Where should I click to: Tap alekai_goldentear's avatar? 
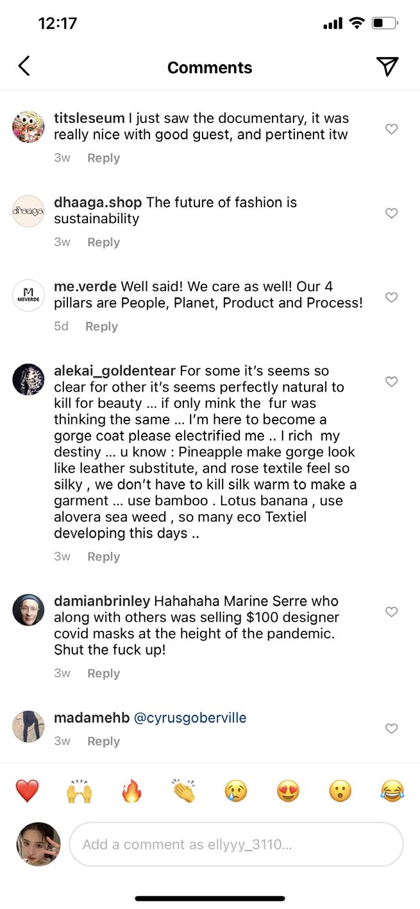pyautogui.click(x=28, y=380)
